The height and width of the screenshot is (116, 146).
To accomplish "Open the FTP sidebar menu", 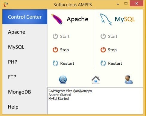I will (25, 77).
